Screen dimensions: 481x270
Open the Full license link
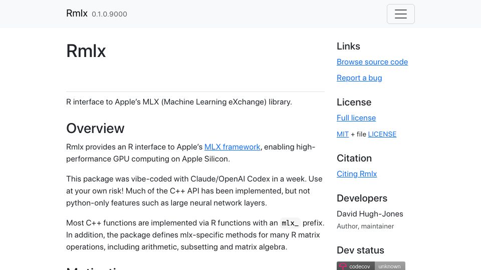coord(356,118)
